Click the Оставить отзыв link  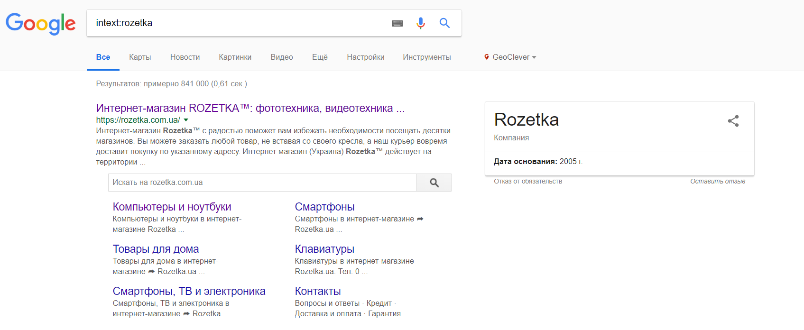tap(717, 181)
